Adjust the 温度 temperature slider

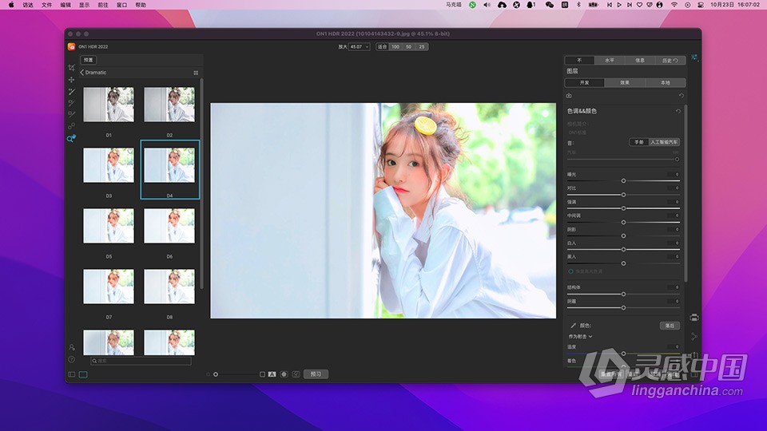623,354
